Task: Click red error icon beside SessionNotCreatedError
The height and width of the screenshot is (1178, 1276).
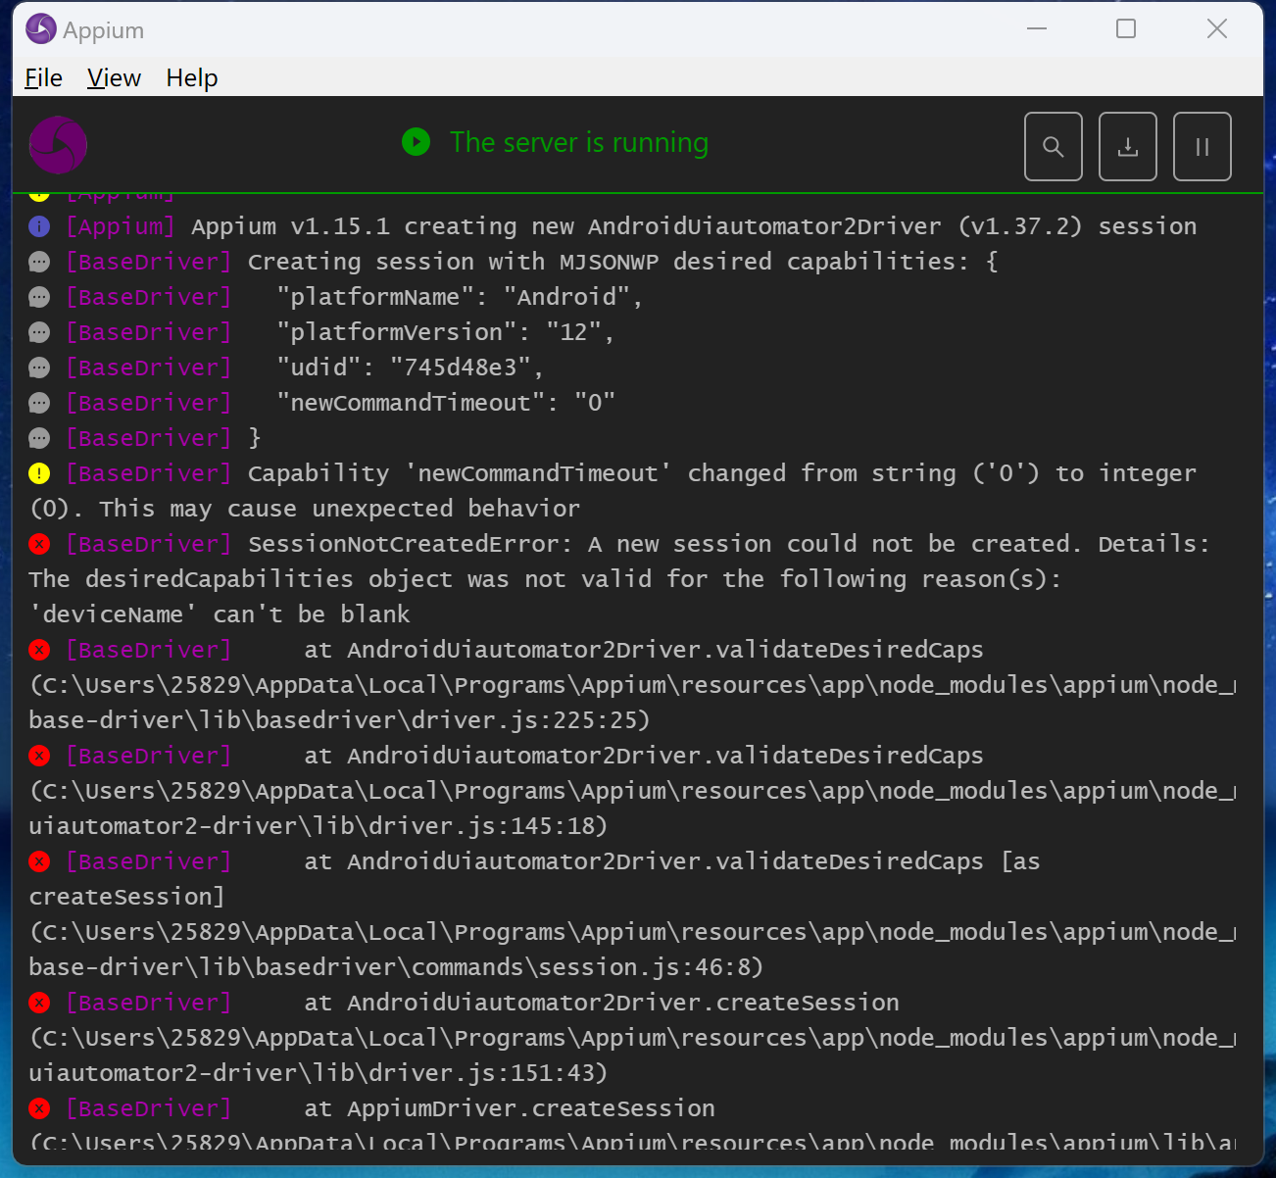Action: [39, 544]
